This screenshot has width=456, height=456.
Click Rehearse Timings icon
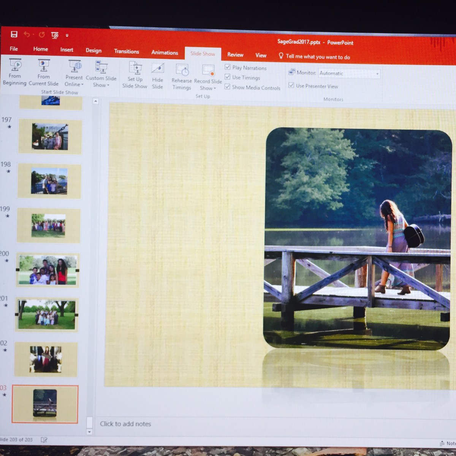click(182, 77)
